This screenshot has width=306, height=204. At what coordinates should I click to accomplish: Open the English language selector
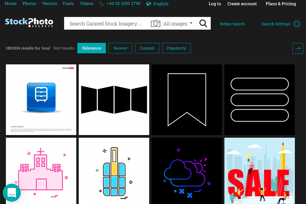click(161, 4)
